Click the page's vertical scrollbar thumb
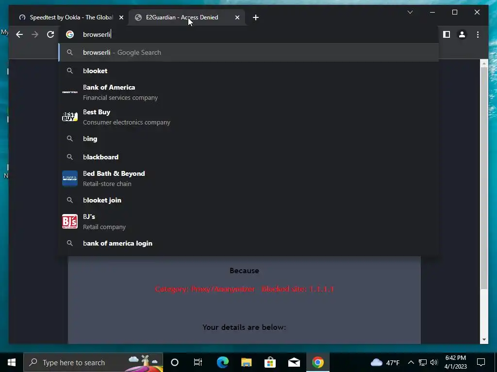Image resolution: width=497 pixels, height=372 pixels. [x=484, y=178]
